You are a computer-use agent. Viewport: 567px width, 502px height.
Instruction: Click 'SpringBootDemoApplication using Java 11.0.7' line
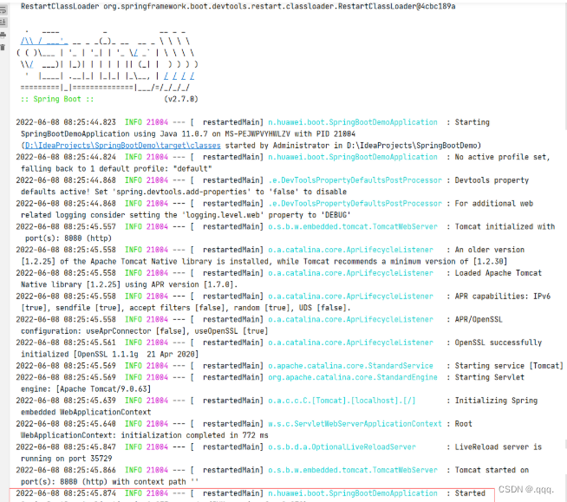pyautogui.click(x=187, y=134)
